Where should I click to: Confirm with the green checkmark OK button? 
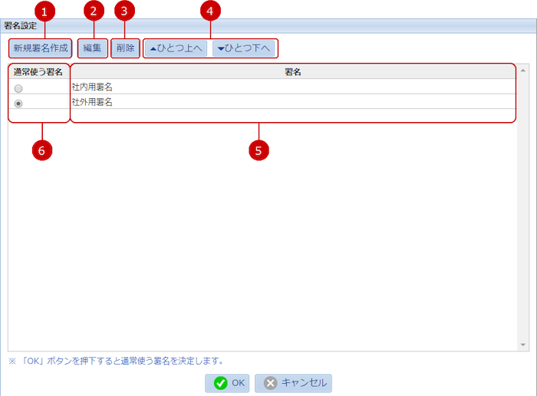pos(227,383)
